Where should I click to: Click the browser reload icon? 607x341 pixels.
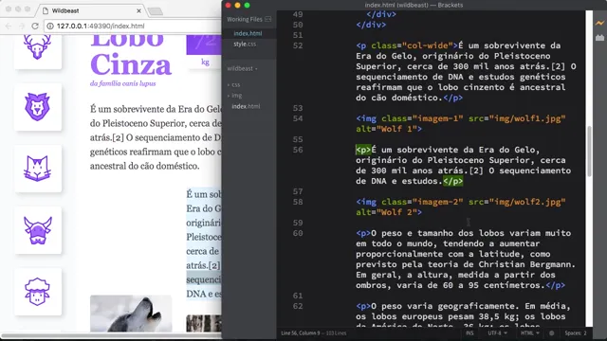coord(35,26)
